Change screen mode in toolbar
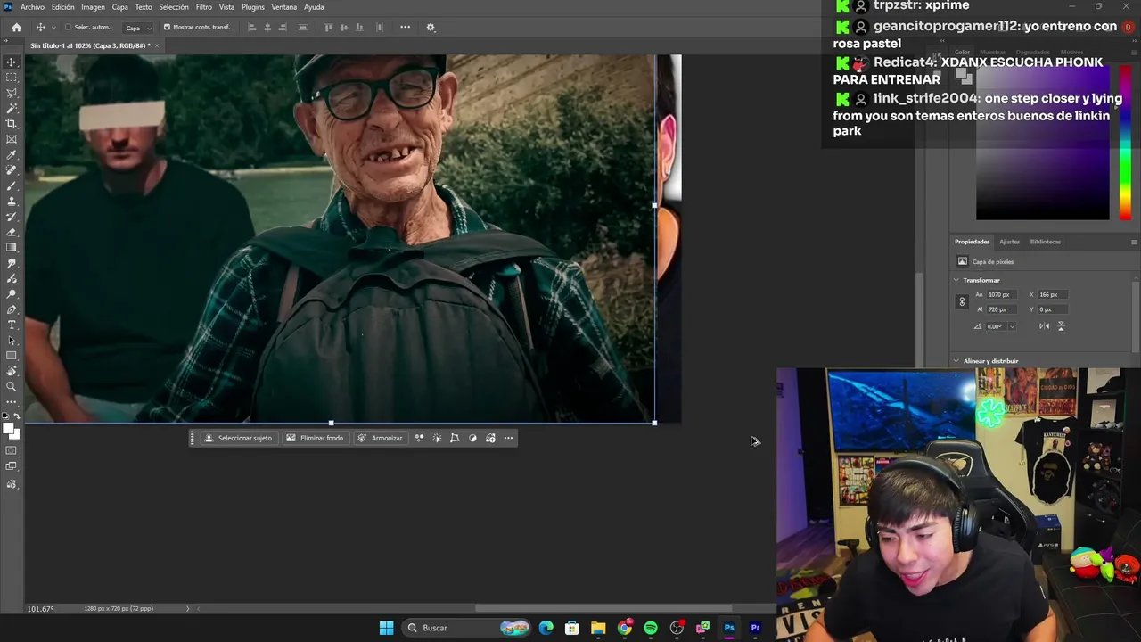Image resolution: width=1141 pixels, height=642 pixels. point(12,466)
